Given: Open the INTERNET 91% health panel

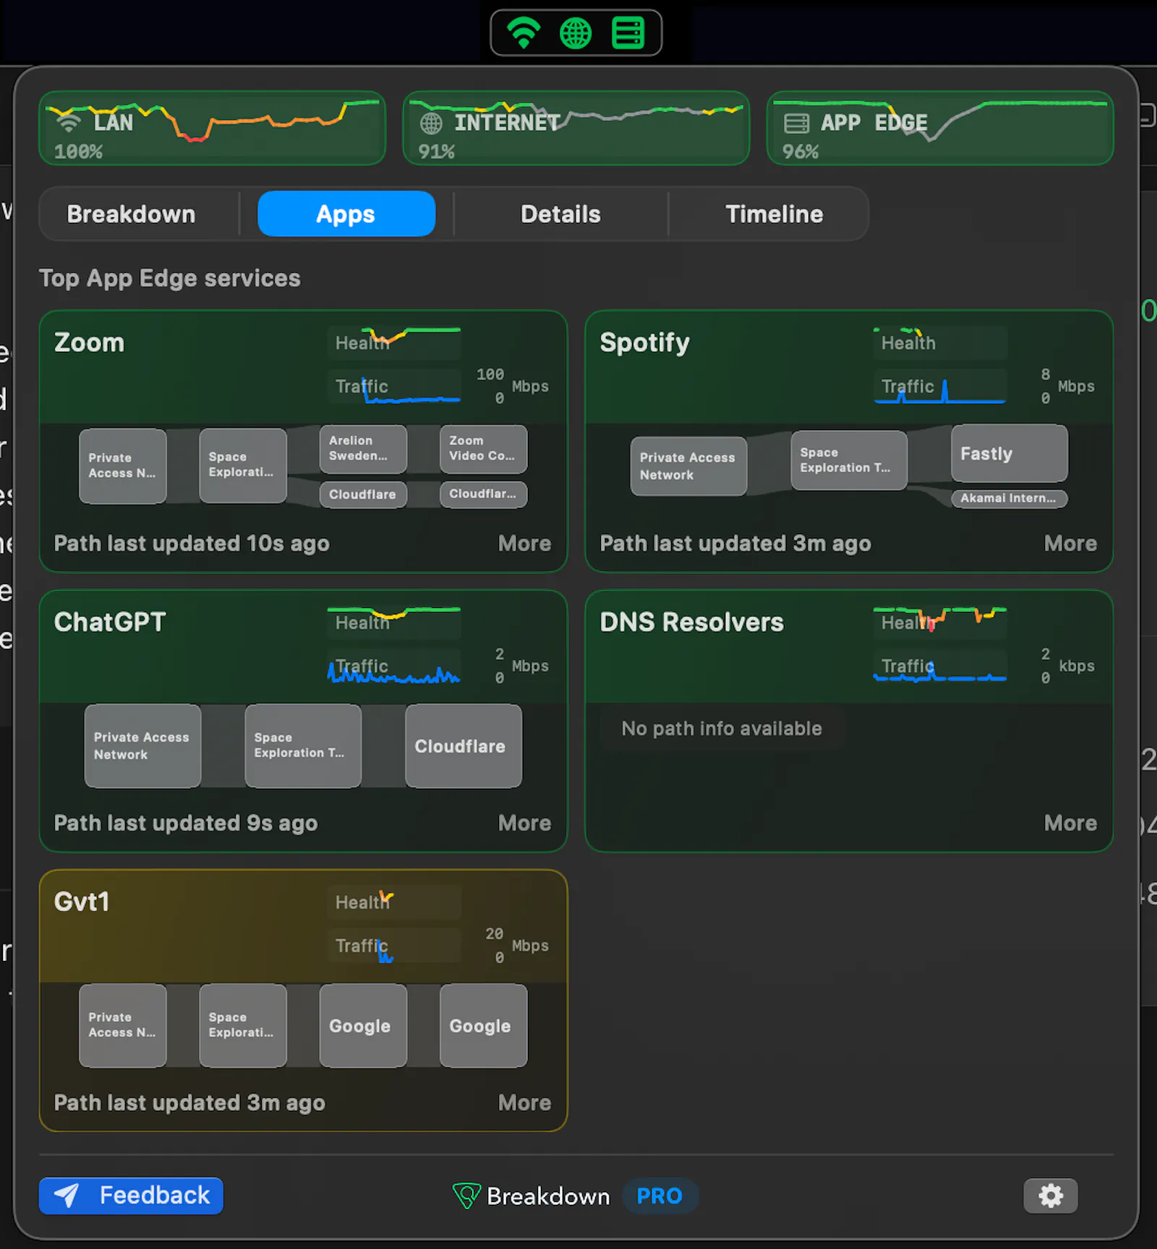Looking at the screenshot, I should coord(576,128).
